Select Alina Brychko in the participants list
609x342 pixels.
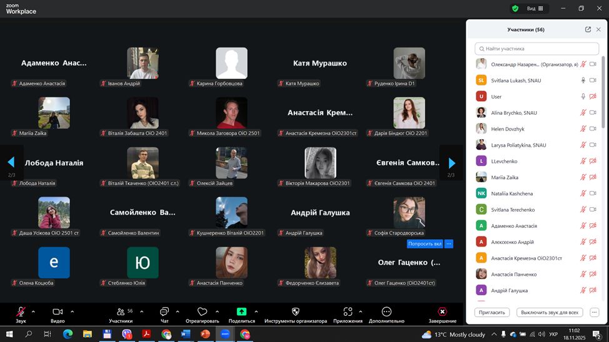(514, 113)
